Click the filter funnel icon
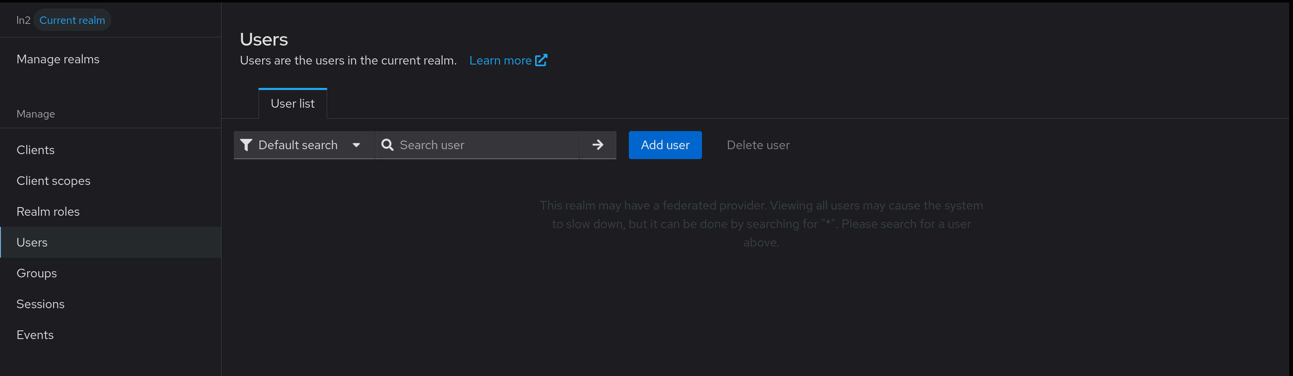Screen dimensions: 1293x376 click(x=246, y=145)
